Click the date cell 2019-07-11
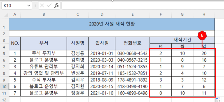This screenshot has height=102, width=224. pyautogui.click(x=102, y=73)
